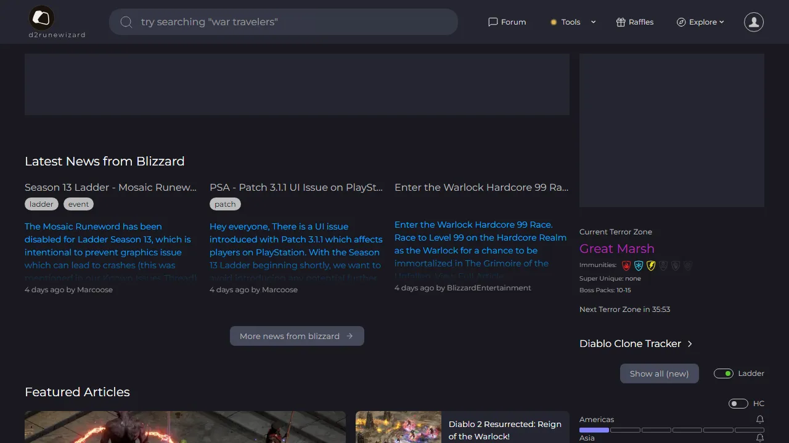Click the d2runewizard logo

(x=41, y=18)
